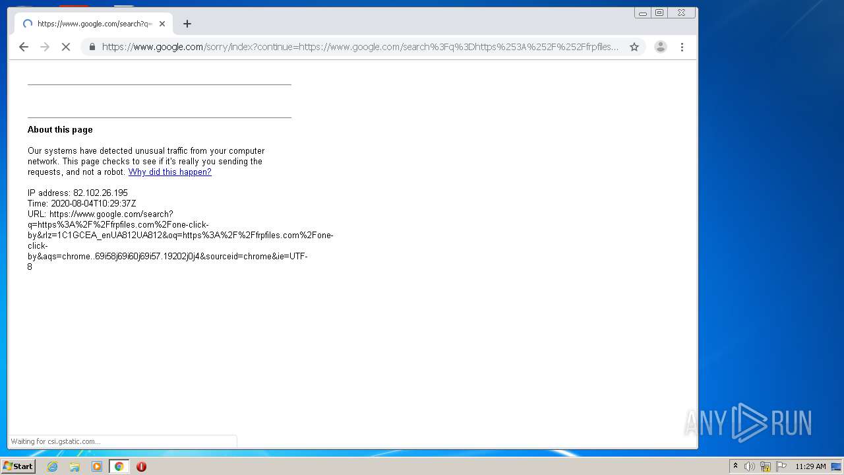This screenshot has height=475, width=844.
Task: Show hidden system tray icons
Action: 735,466
